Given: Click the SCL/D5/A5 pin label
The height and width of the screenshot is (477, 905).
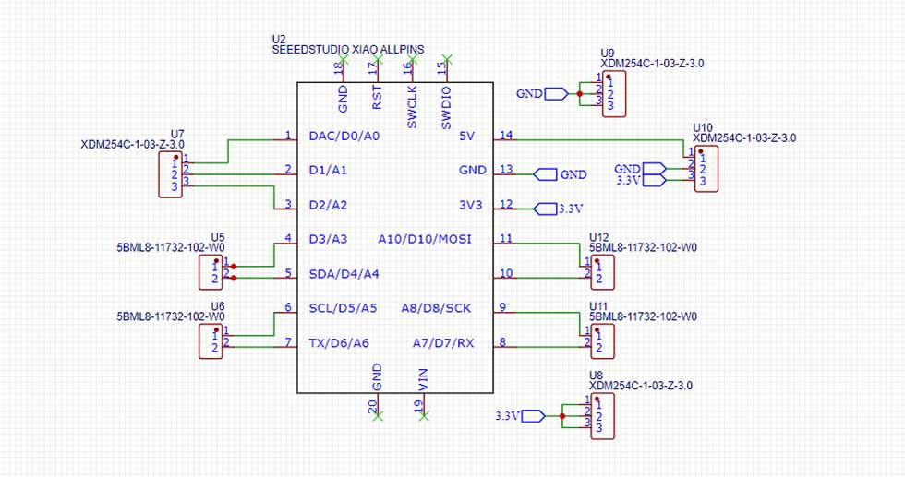Looking at the screenshot, I should [x=343, y=308].
